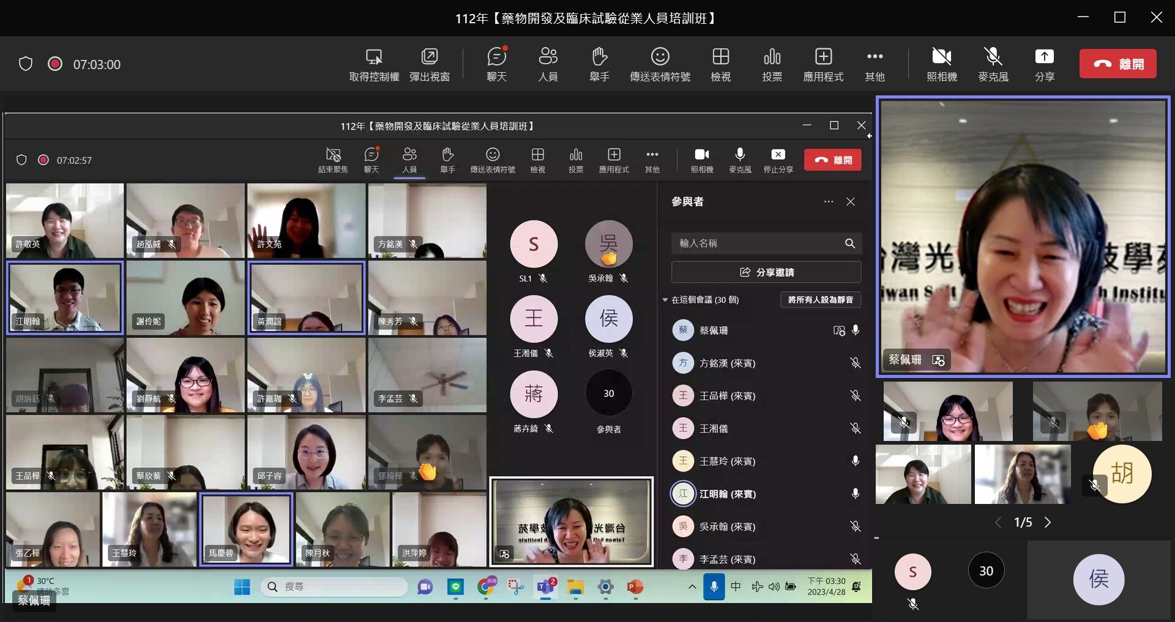Toggle muted microphone for 方銘漢 (來賓)
The height and width of the screenshot is (622, 1175).
point(856,363)
